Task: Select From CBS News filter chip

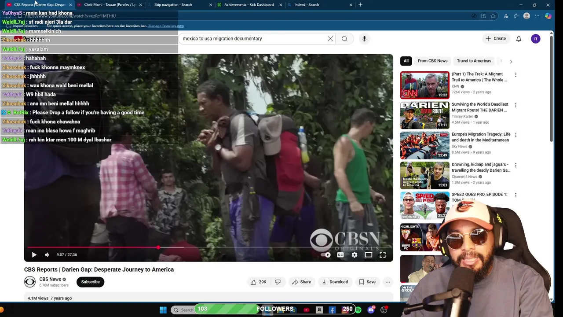Action: (x=432, y=61)
